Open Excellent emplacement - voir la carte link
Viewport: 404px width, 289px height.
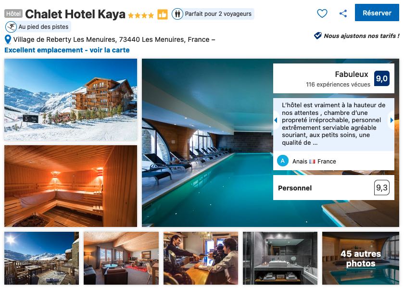click(x=67, y=50)
